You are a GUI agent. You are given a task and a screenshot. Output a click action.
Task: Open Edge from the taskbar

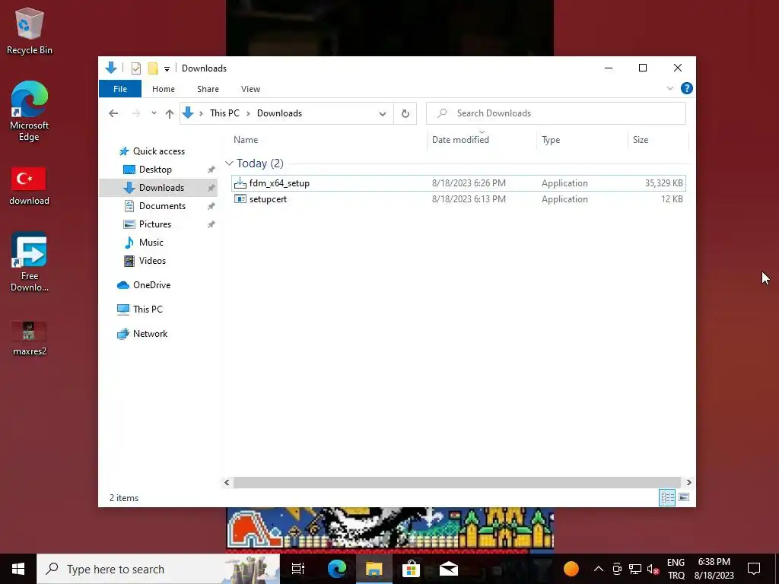point(337,569)
